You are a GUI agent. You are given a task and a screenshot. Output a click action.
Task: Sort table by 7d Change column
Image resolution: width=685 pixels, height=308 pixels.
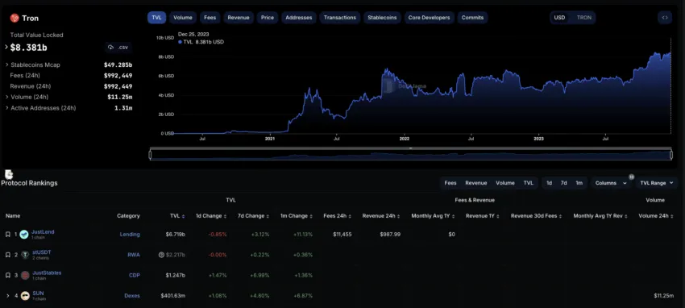(254, 216)
